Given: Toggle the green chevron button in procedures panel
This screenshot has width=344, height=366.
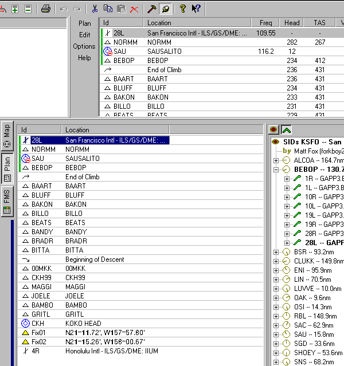Looking at the screenshot, I should (x=286, y=130).
